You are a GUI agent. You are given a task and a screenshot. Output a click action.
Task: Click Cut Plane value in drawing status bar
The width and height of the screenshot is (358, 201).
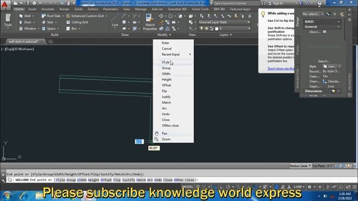(x=329, y=166)
